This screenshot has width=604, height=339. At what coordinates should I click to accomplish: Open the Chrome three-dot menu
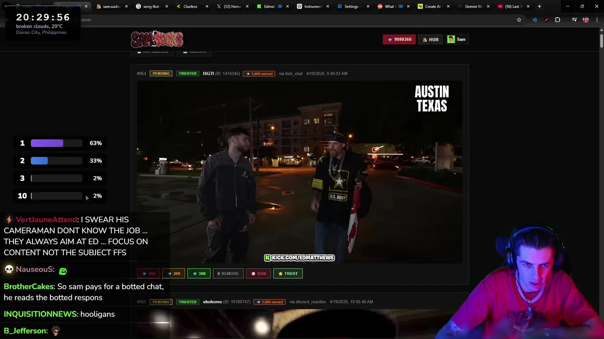[x=596, y=20]
